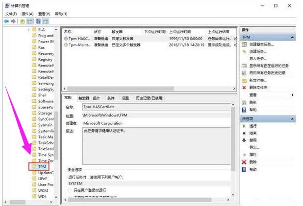Expand the PLA folder tree node
Screen dimensions: 303x206
(29, 29)
